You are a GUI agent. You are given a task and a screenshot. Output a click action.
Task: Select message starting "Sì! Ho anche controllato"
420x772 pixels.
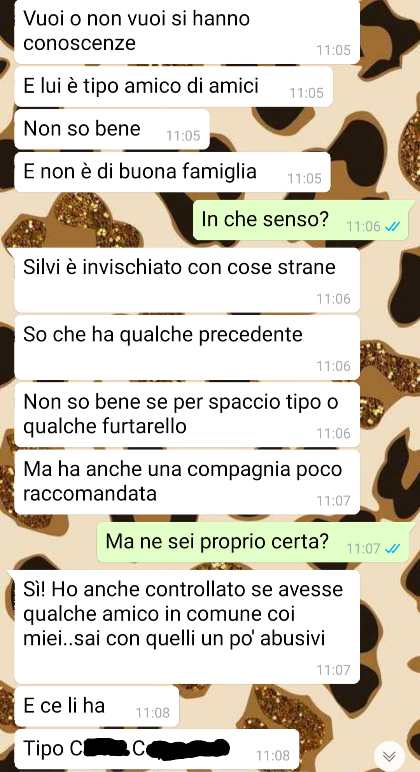(x=187, y=627)
